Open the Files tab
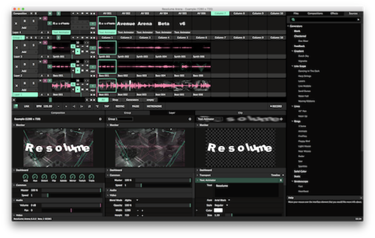375x238 pixels. click(x=296, y=14)
